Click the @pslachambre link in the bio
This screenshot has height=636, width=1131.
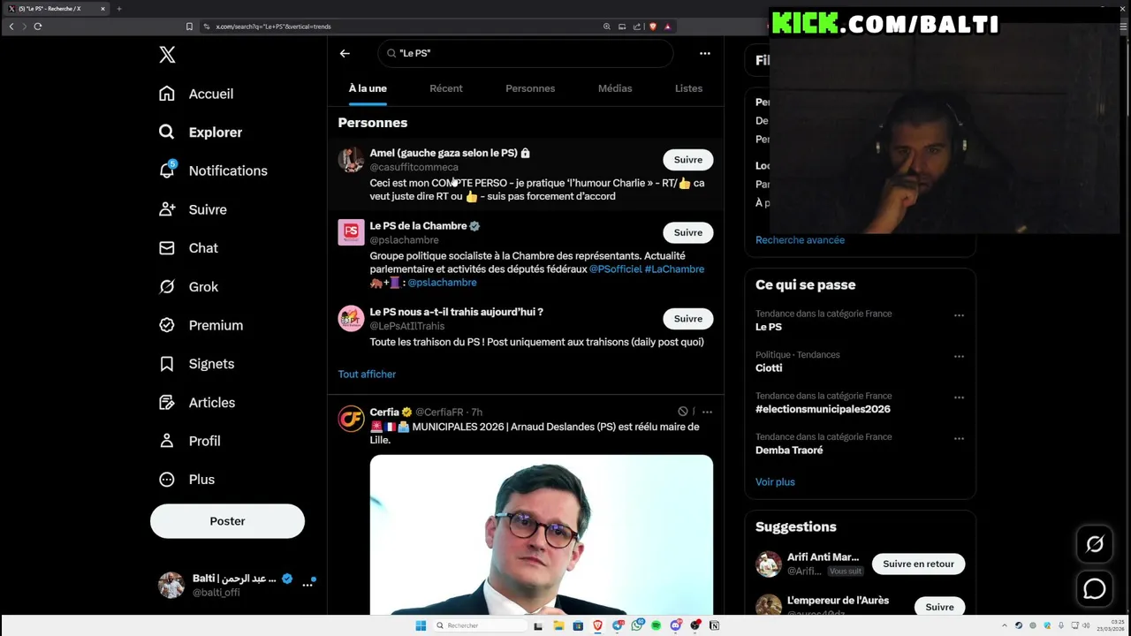pos(442,283)
